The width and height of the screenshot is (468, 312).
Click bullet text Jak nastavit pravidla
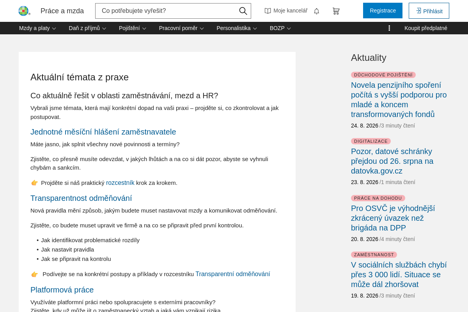[67, 250]
